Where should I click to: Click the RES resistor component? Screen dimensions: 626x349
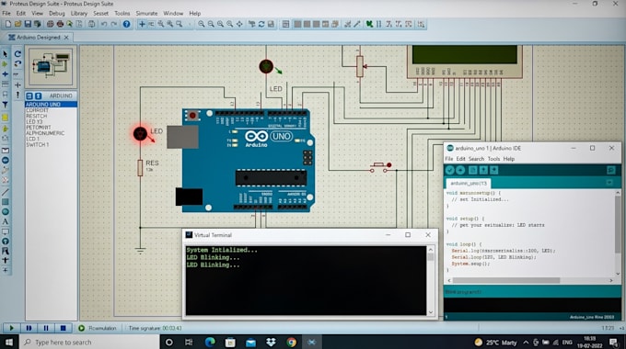(x=140, y=168)
